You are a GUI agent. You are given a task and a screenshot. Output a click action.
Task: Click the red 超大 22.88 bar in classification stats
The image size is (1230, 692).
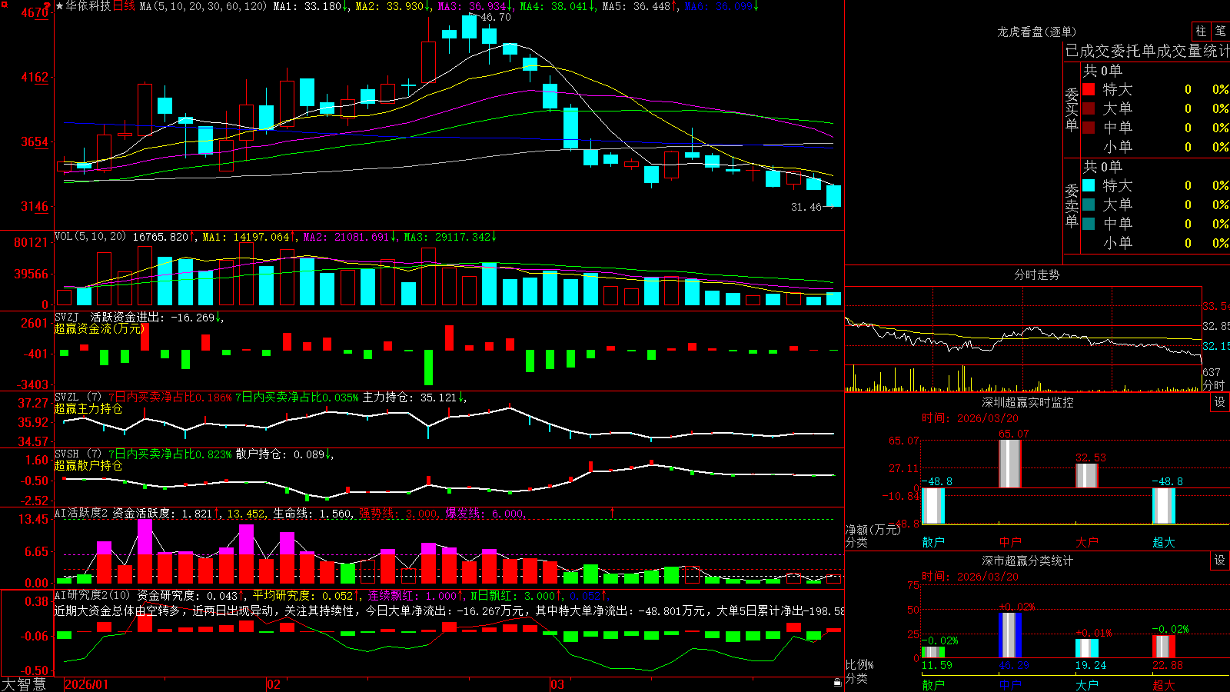pos(1164,646)
